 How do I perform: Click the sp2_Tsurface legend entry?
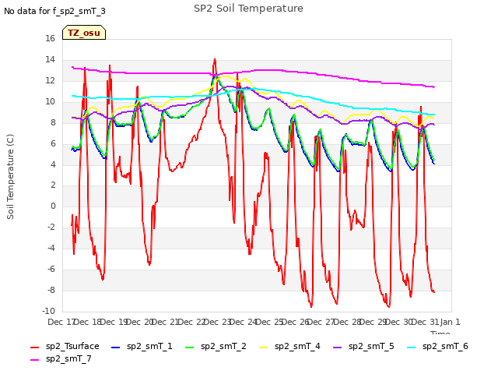pos(65,346)
